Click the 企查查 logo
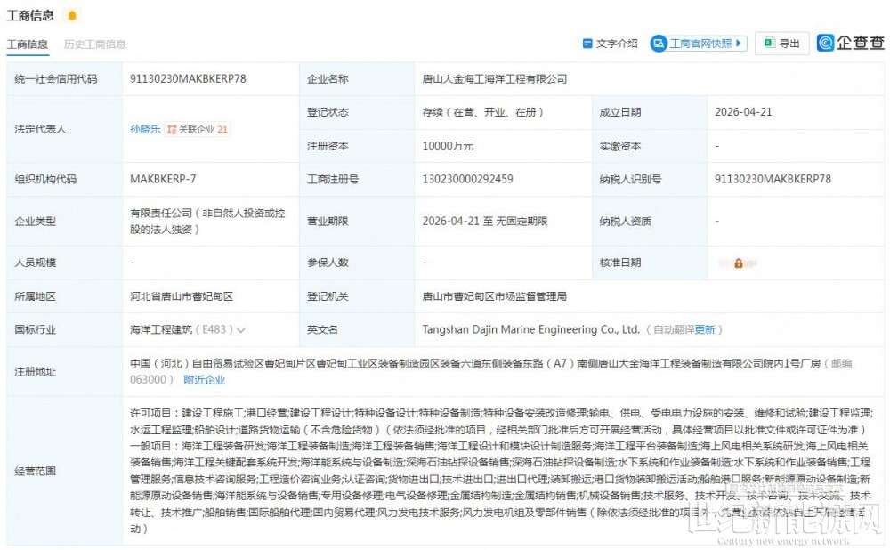The height and width of the screenshot is (550, 890). [x=851, y=43]
